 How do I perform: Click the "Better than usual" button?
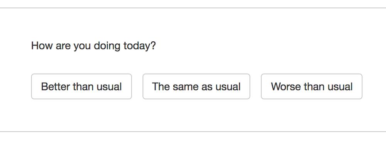[x=81, y=87]
